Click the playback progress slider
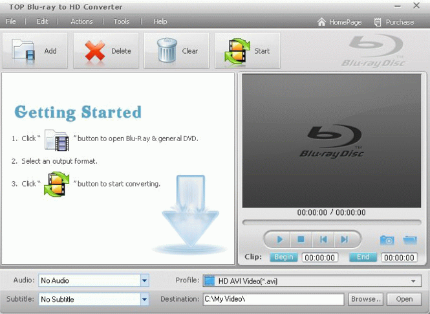The width and height of the screenshot is (430, 314). [332, 222]
